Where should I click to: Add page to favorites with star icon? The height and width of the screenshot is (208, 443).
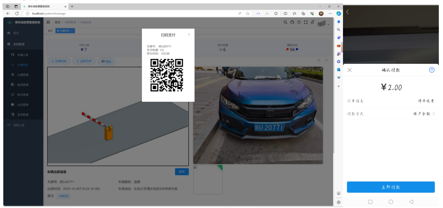pyautogui.click(x=248, y=13)
